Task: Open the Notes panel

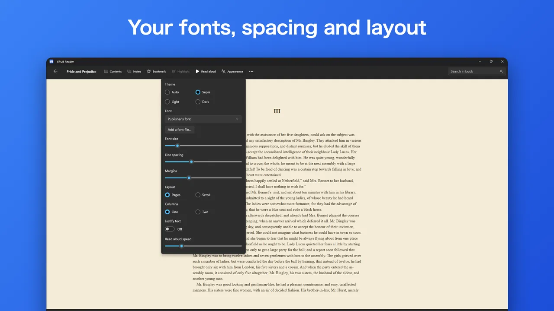Action: point(134,71)
